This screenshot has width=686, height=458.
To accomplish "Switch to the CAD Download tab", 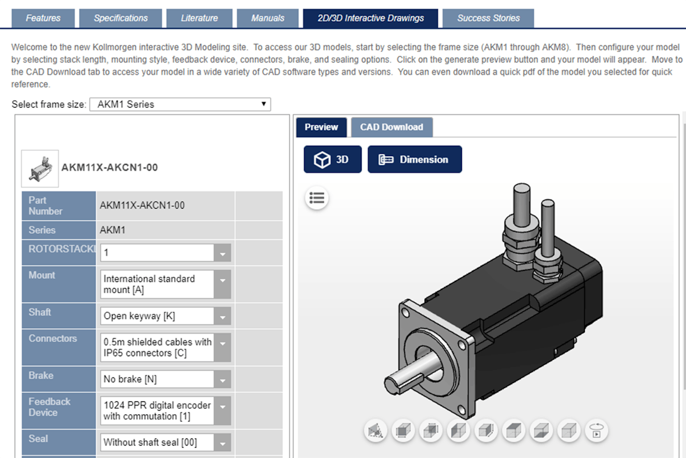I will (x=392, y=127).
